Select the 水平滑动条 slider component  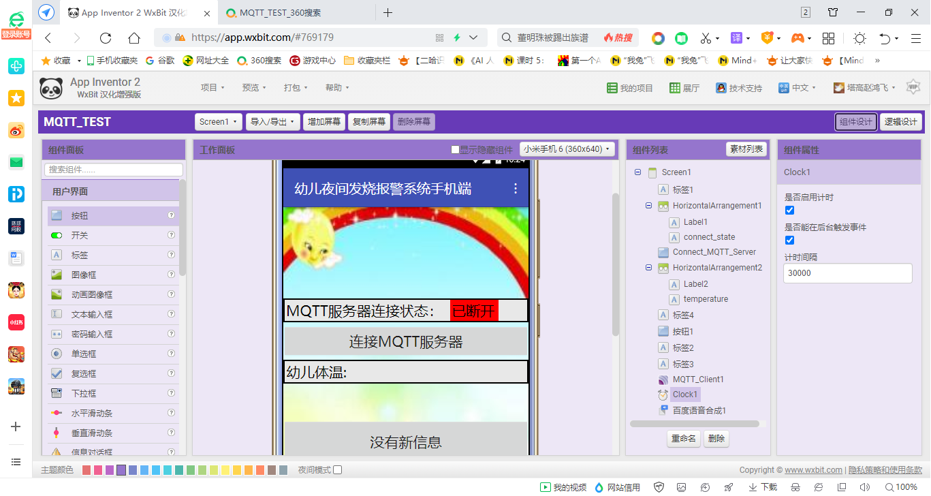[x=113, y=413]
